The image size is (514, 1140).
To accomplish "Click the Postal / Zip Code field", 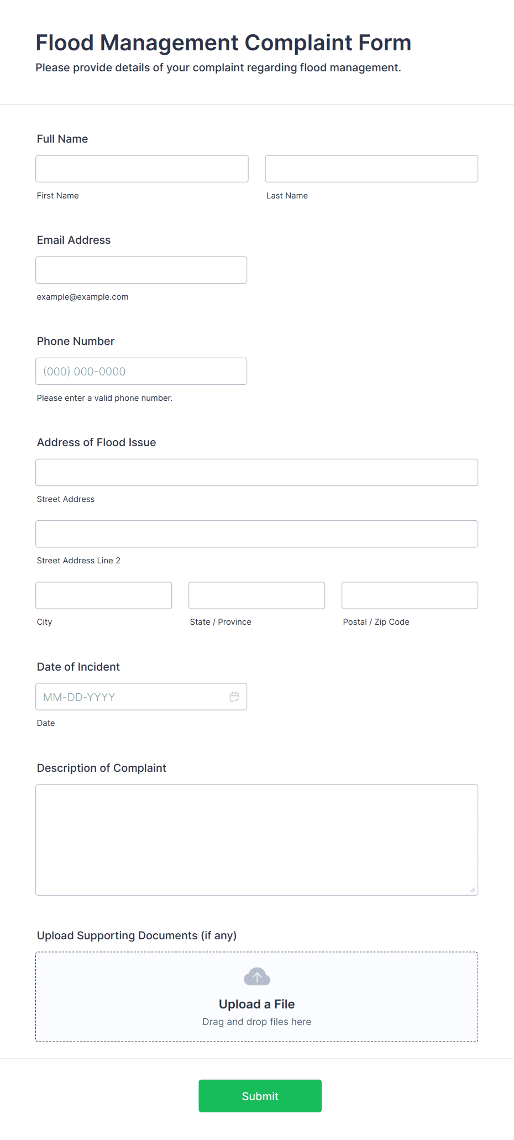I will pos(410,595).
